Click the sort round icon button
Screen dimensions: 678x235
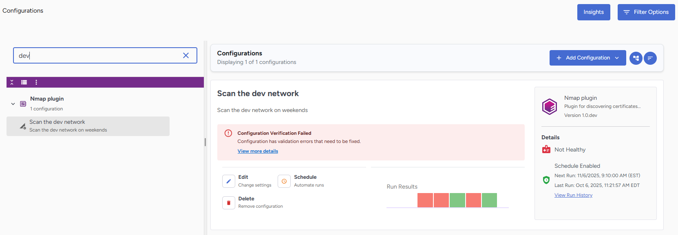point(650,58)
